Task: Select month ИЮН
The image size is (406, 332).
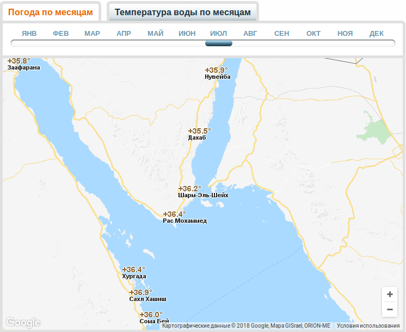Action: tap(187, 34)
